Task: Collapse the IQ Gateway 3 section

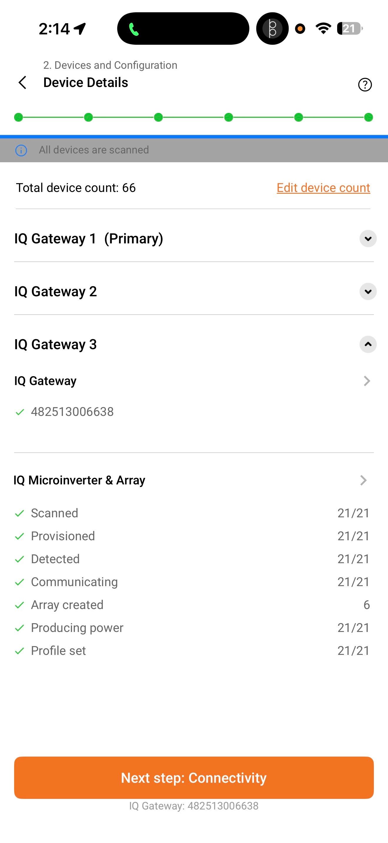Action: click(x=368, y=344)
